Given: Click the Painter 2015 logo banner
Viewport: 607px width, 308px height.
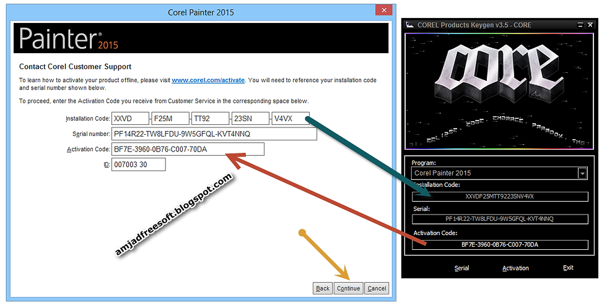Looking at the screenshot, I should coord(201,38).
